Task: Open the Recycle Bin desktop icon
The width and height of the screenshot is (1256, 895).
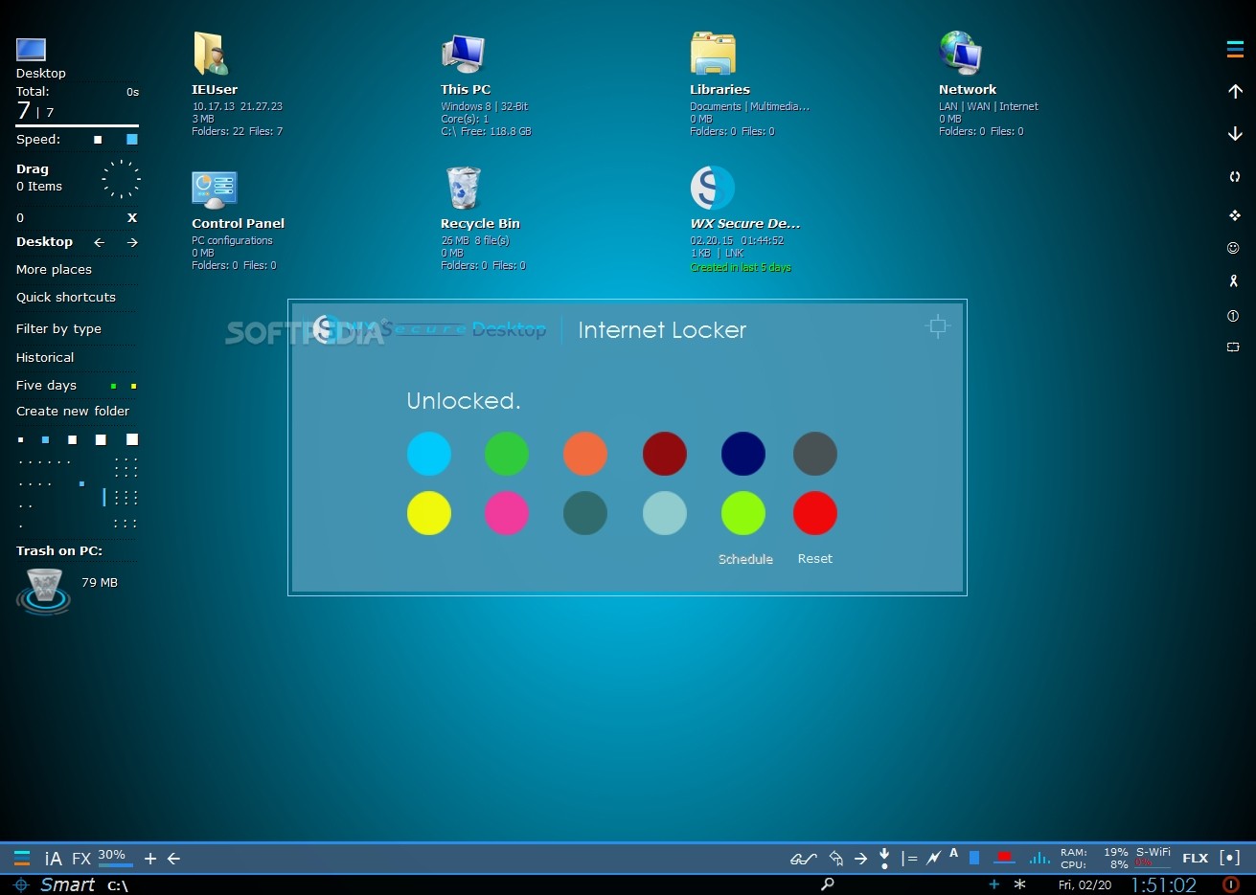Action: click(463, 188)
